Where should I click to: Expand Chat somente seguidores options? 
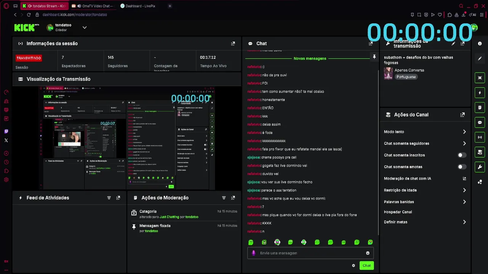[464, 143]
